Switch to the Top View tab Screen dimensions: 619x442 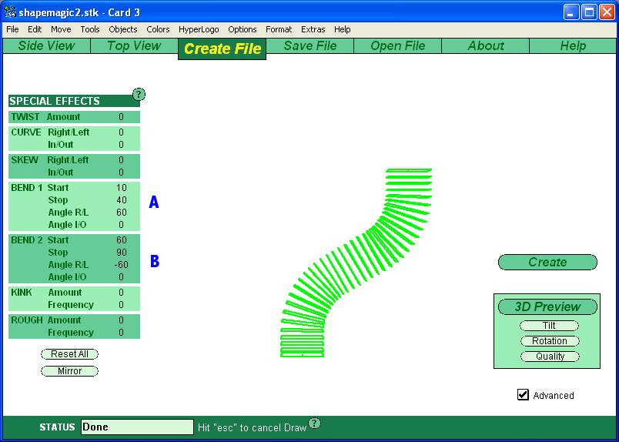[x=134, y=46]
